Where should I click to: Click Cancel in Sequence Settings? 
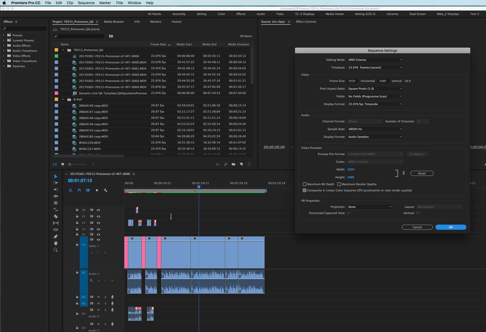[417, 227]
